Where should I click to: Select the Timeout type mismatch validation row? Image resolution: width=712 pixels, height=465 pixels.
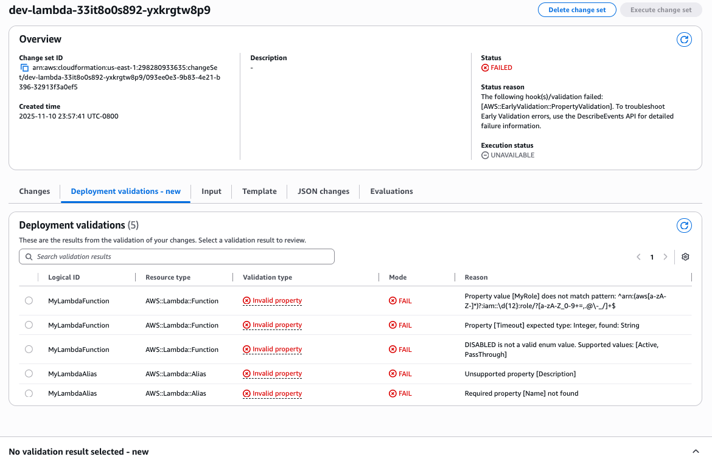tap(29, 325)
